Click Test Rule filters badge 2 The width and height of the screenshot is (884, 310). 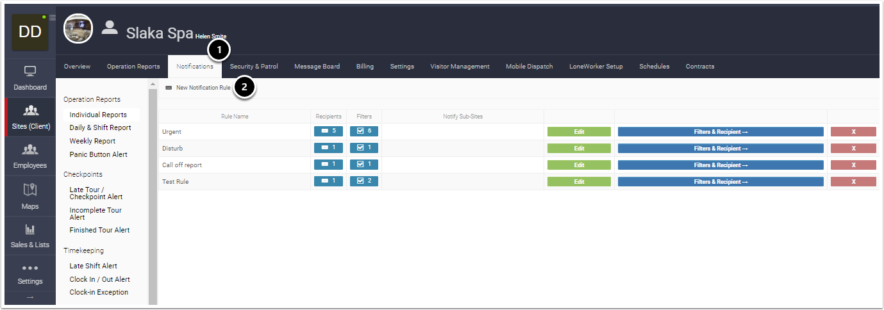[364, 181]
